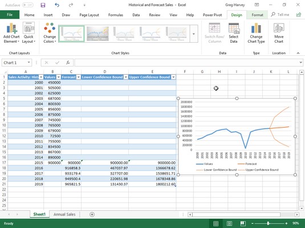
Task: Open the Name Box dropdown showing Chart 1
Action: (x=29, y=63)
